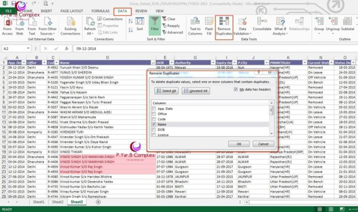This screenshot has width=358, height=212.
Task: Select row 20 header
Action: (x=4, y=157)
